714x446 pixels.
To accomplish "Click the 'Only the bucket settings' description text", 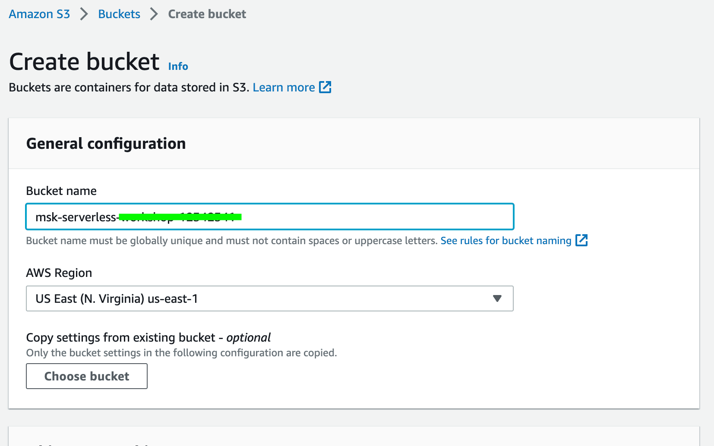I will point(181,353).
